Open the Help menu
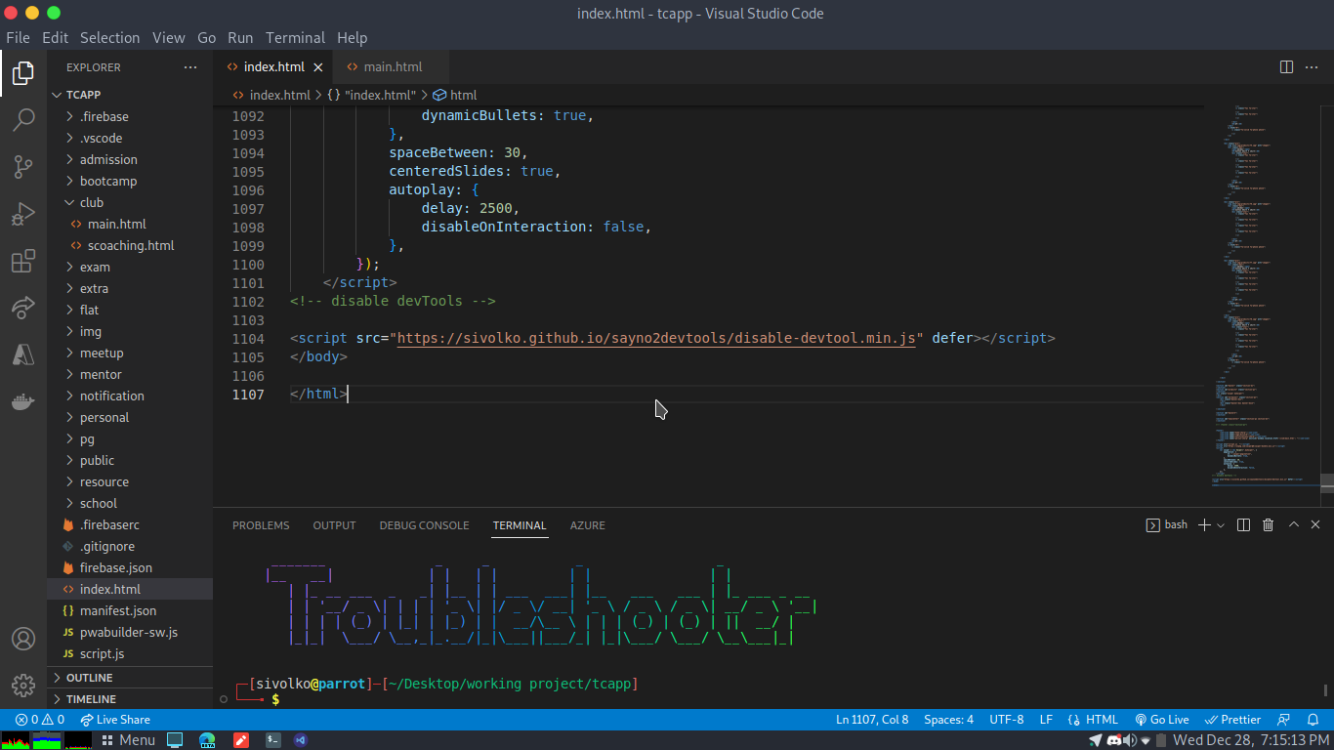 [353, 38]
